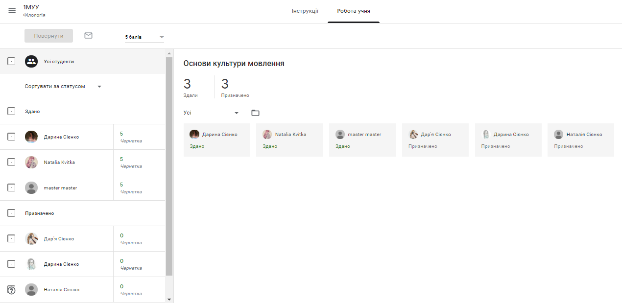Screen dimensions: 622x303
Task: Click the Повернути button
Action: tap(48, 36)
